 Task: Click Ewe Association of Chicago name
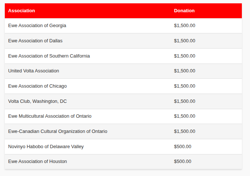37,86
